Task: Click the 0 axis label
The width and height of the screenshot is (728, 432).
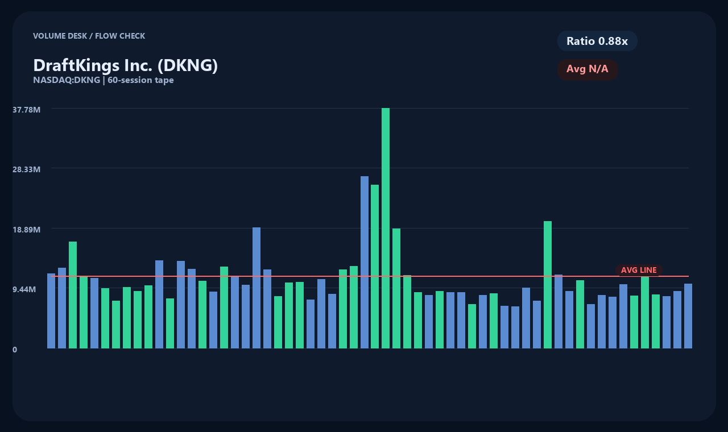Action: coord(15,350)
